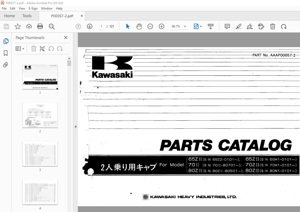Rotate thumbnail clockwise in panel

click(x=60, y=49)
